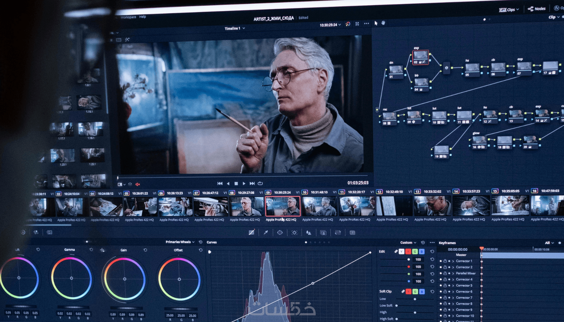Enable the red channel Edit button
564x322 pixels.
point(408,252)
